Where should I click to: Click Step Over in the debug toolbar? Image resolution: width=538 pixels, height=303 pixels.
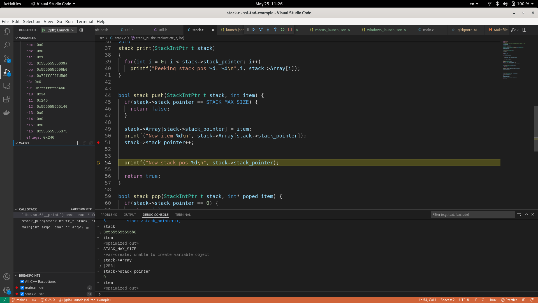click(261, 29)
